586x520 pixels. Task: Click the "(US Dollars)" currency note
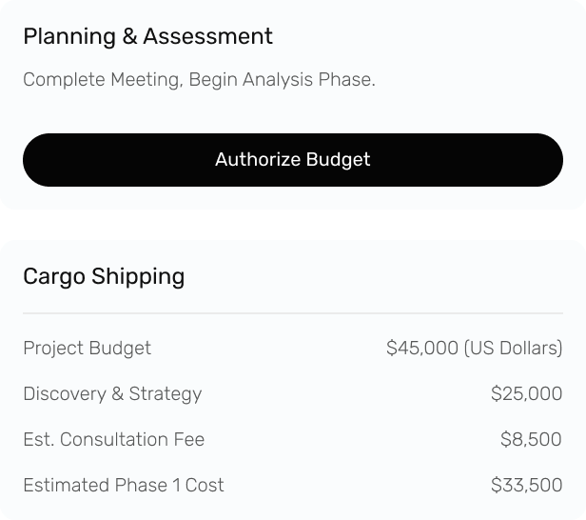pos(513,349)
